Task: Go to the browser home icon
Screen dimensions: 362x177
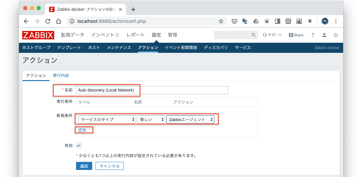Action: [59, 22]
